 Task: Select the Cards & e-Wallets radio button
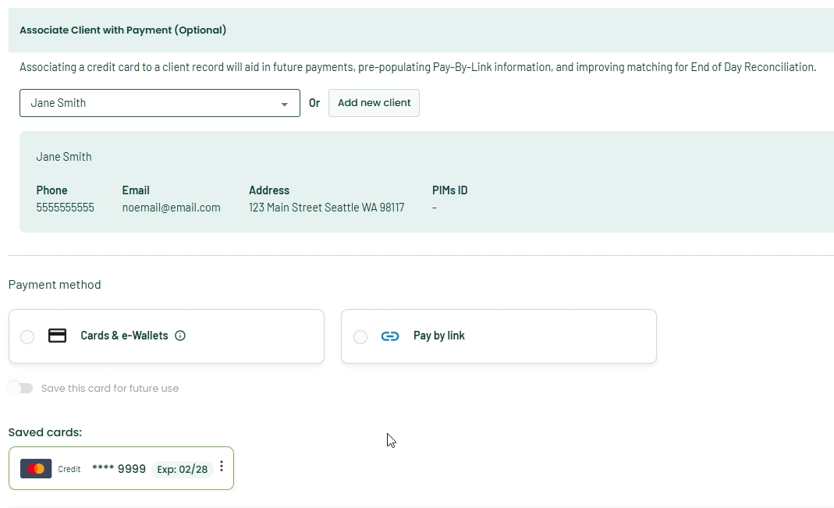27,337
